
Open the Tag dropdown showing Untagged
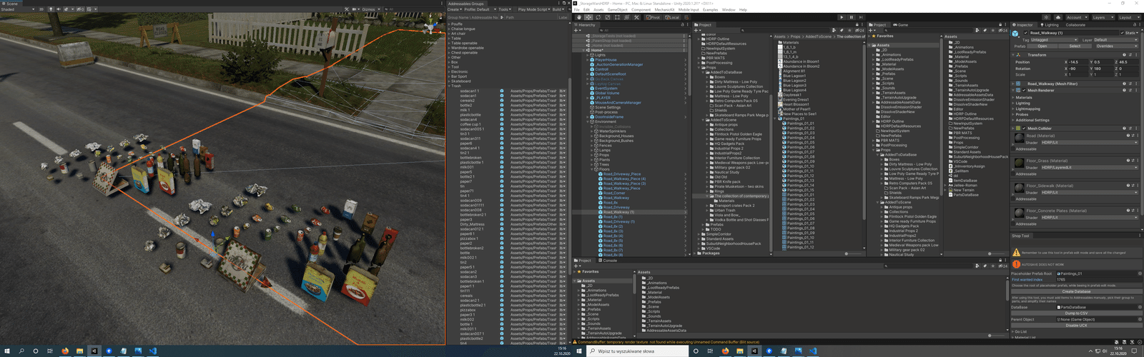click(x=1054, y=40)
